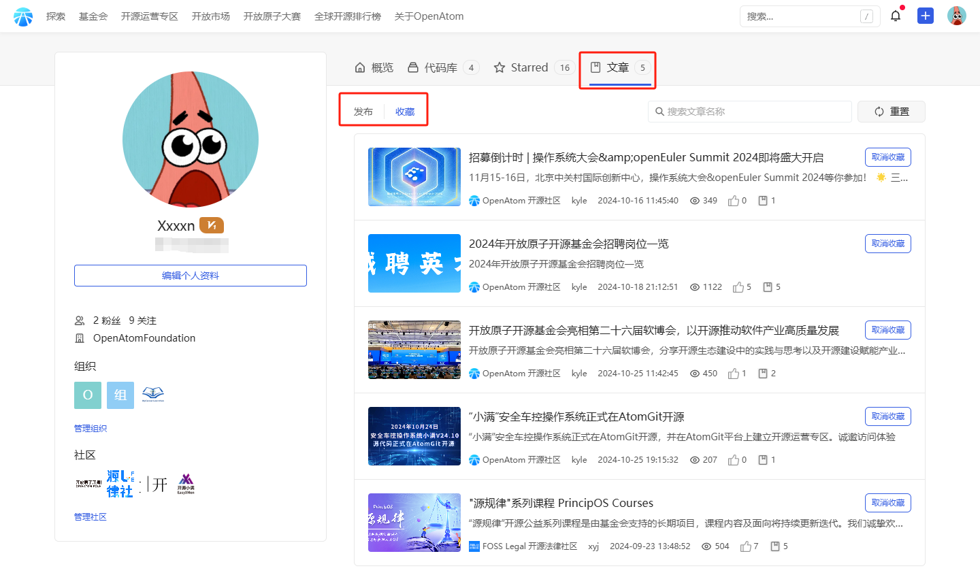
Task: Click the bookmark icon on the 招聘岗位一览 article
Action: (x=768, y=287)
